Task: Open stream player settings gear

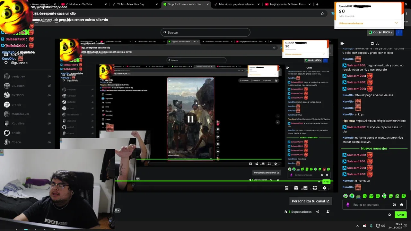Action: point(324,188)
